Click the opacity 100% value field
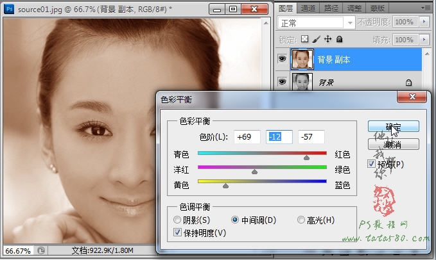436x260 pixels. [405, 22]
